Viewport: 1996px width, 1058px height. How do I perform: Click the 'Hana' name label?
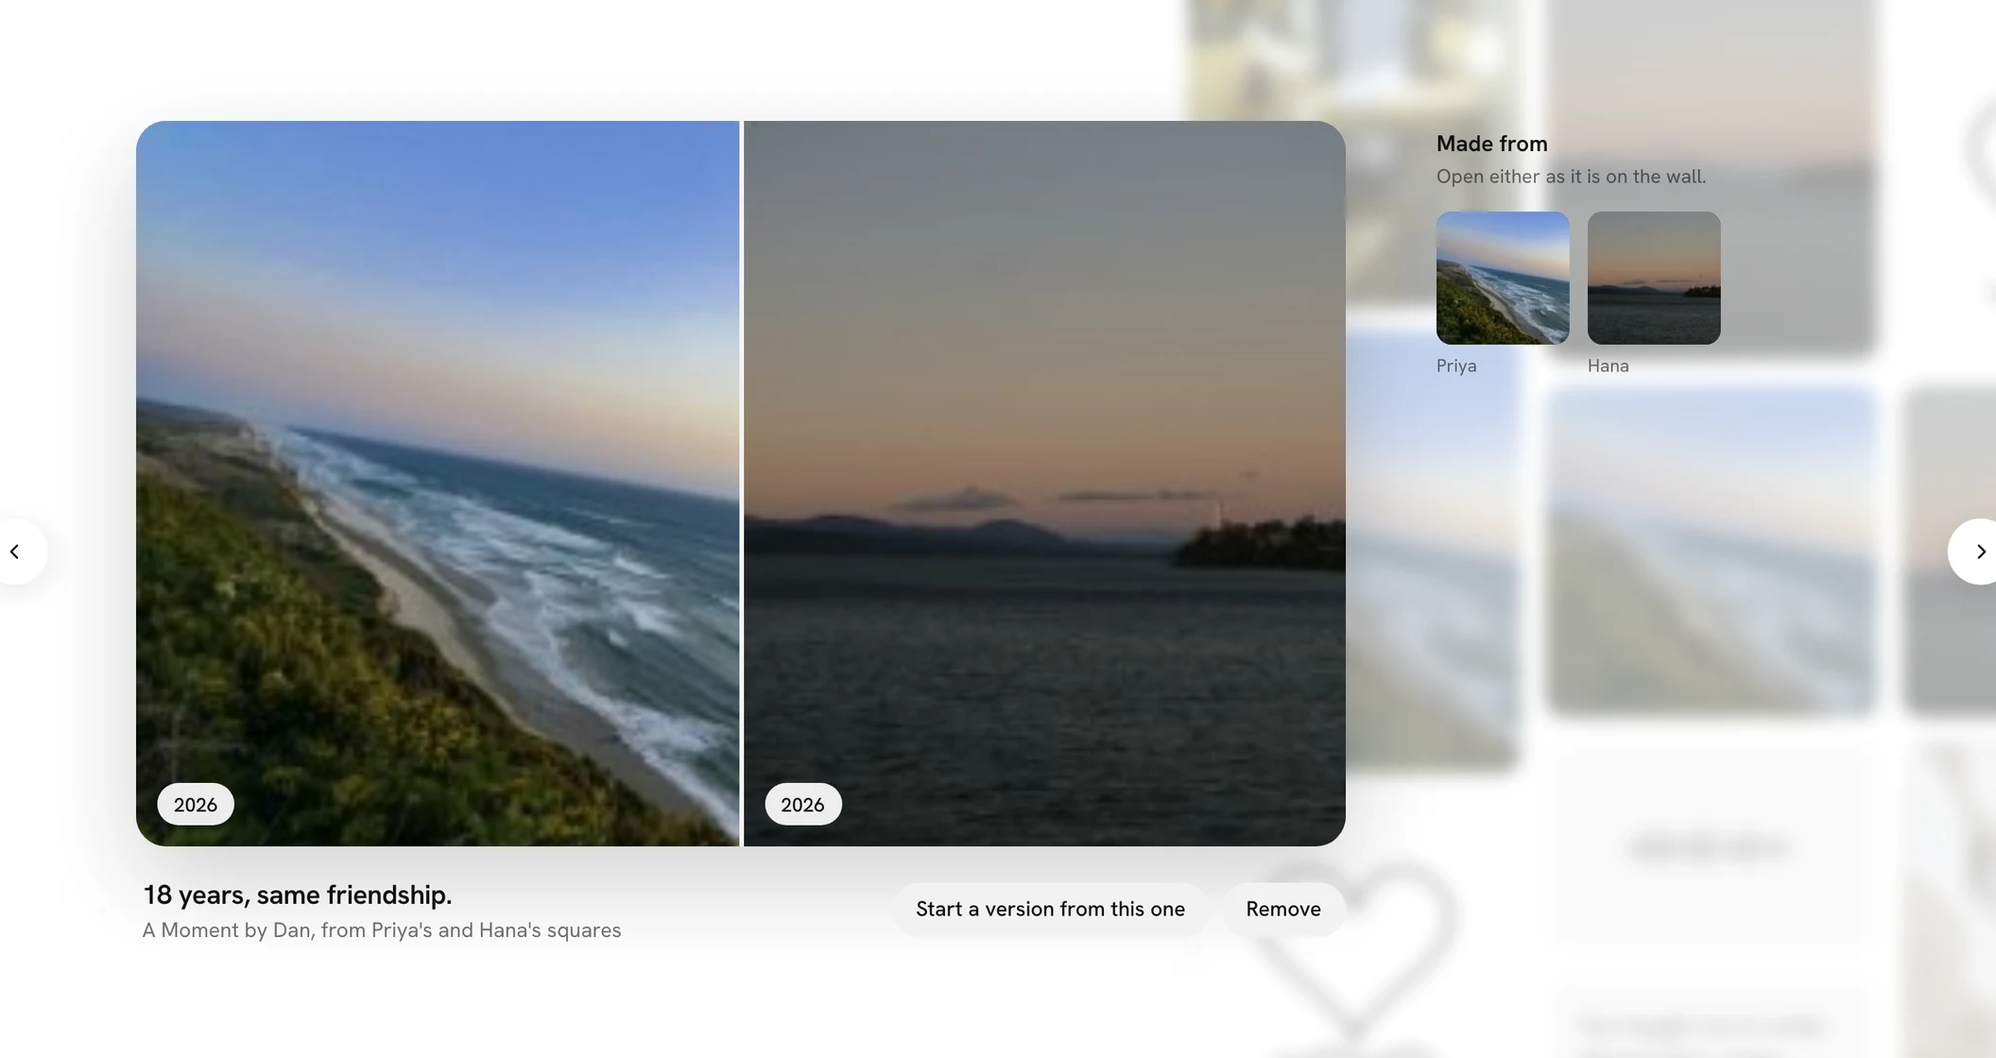pyautogui.click(x=1609, y=366)
